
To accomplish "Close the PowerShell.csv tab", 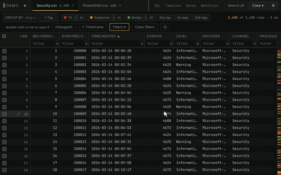I will 120,6.
